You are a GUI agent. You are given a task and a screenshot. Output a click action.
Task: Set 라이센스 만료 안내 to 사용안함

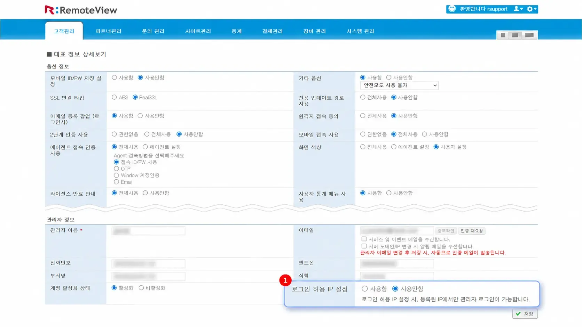[145, 193]
